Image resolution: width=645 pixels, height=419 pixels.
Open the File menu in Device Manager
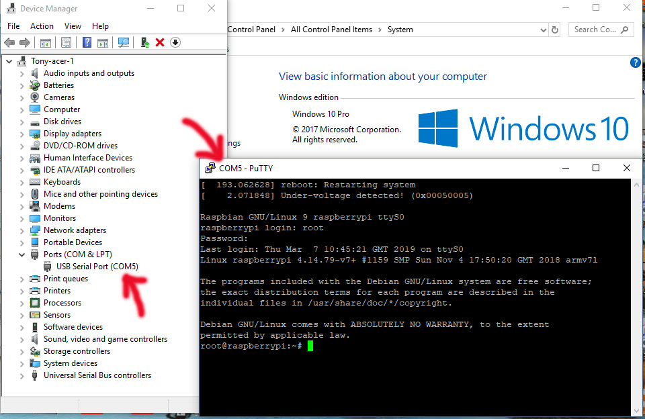(x=13, y=26)
